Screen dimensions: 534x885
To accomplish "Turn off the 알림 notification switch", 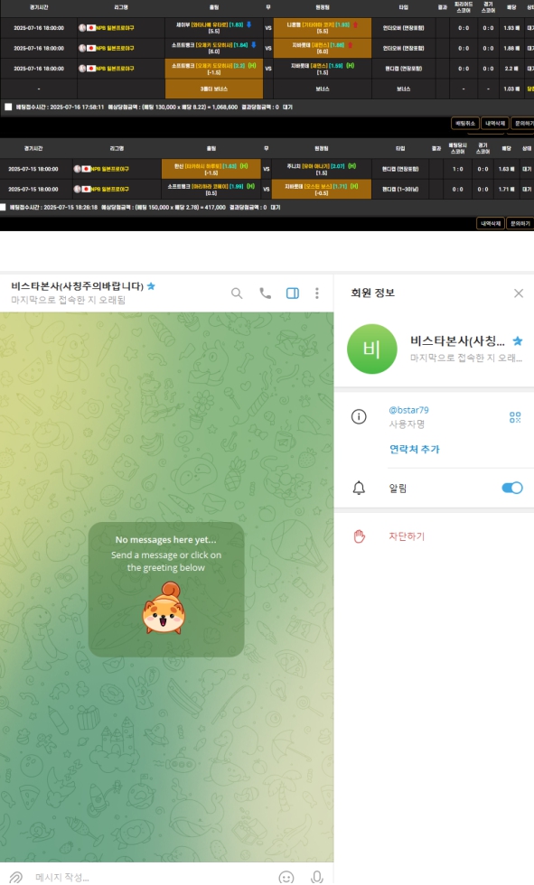I will [x=512, y=488].
